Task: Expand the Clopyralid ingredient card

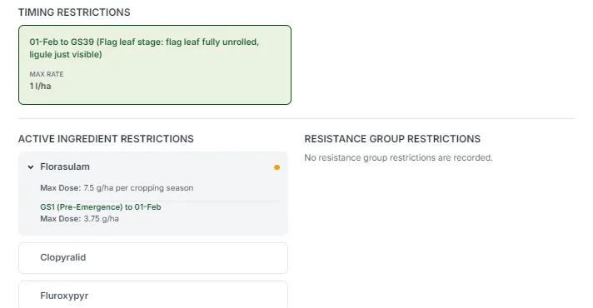Action: (153, 258)
